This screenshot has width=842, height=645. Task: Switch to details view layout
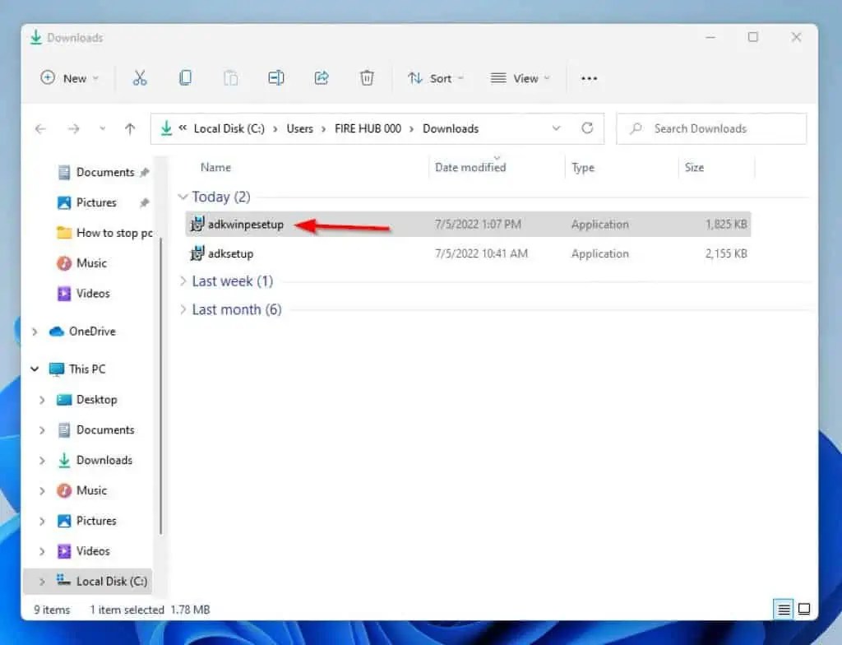point(782,610)
